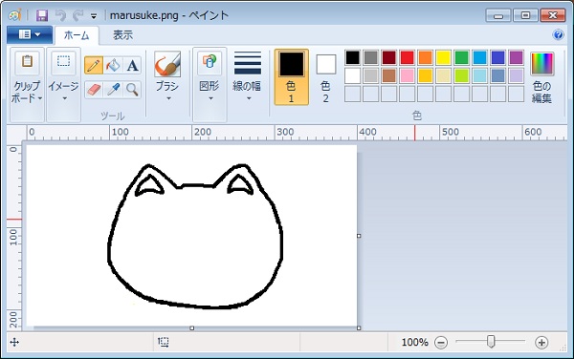Pick the purple color swatch
Image resolution: width=574 pixels, height=359 pixels.
(517, 57)
